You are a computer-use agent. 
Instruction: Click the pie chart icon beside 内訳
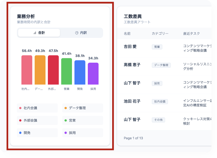[77, 33]
